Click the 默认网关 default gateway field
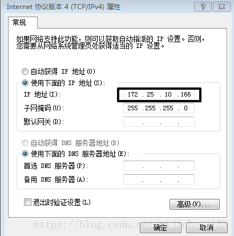234x236 pixels. coord(159,122)
